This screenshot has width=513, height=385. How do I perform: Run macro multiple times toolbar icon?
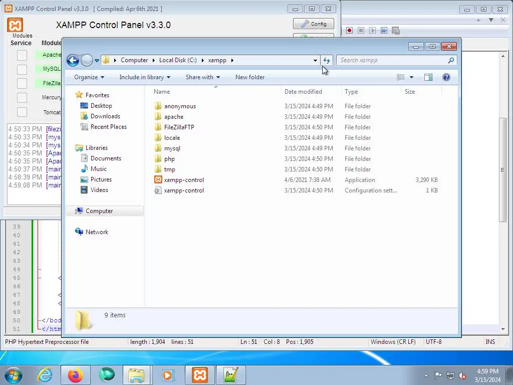[384, 31]
